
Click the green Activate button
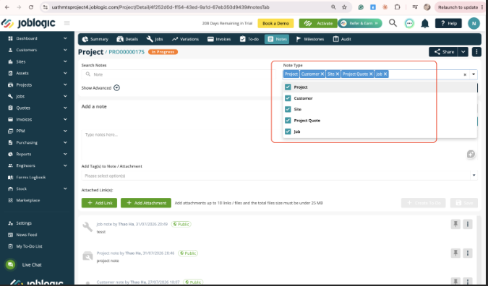point(318,23)
